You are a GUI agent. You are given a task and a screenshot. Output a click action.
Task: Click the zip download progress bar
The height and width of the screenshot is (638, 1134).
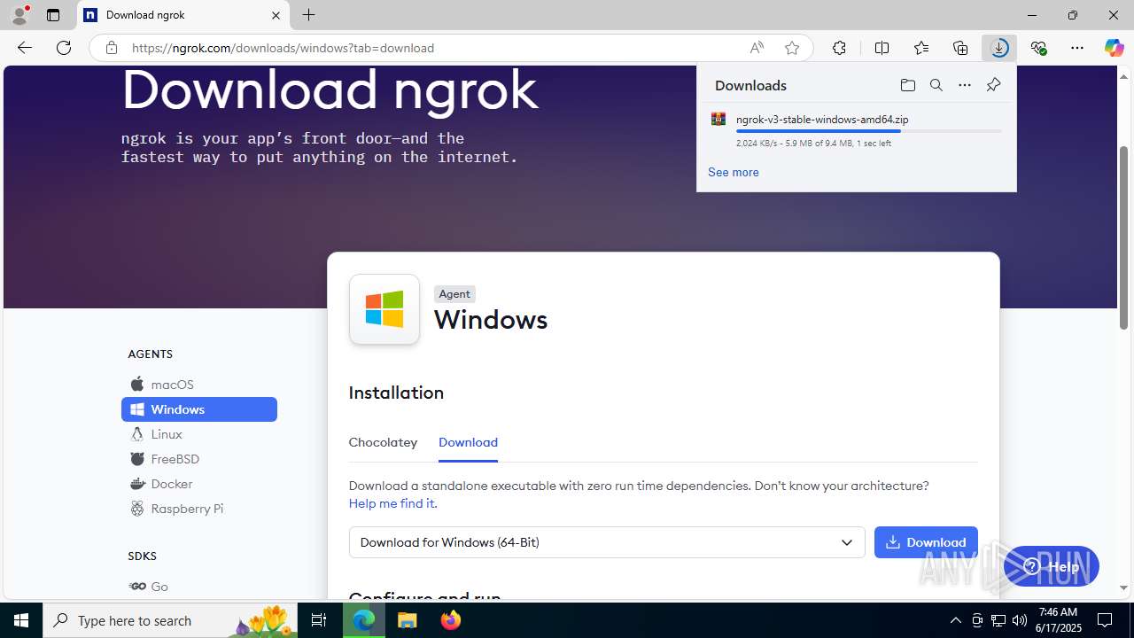point(868,131)
